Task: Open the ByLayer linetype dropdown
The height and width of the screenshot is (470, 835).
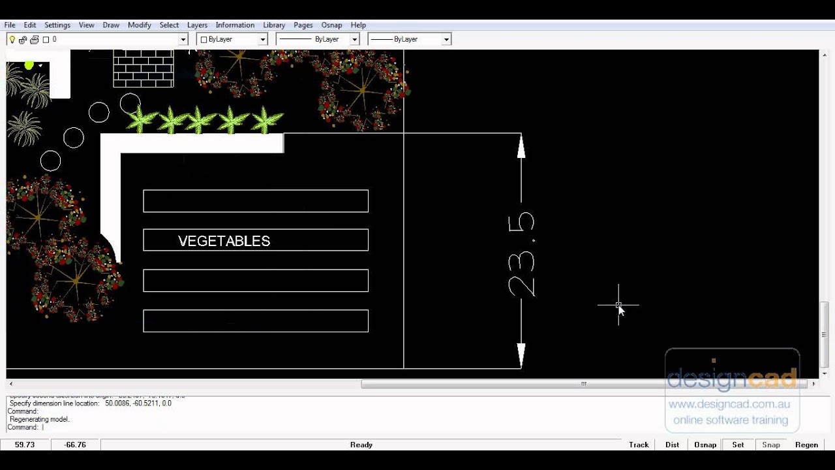Action: pyautogui.click(x=355, y=40)
